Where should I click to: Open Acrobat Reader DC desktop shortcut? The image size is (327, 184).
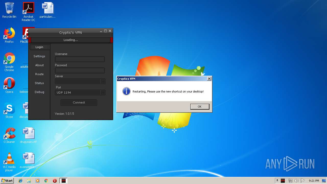(28, 12)
